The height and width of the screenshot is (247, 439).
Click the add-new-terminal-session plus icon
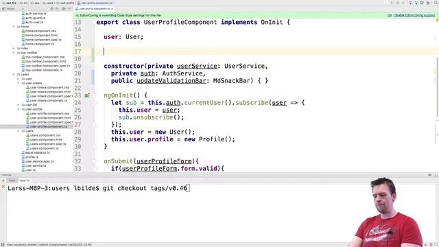(3, 181)
